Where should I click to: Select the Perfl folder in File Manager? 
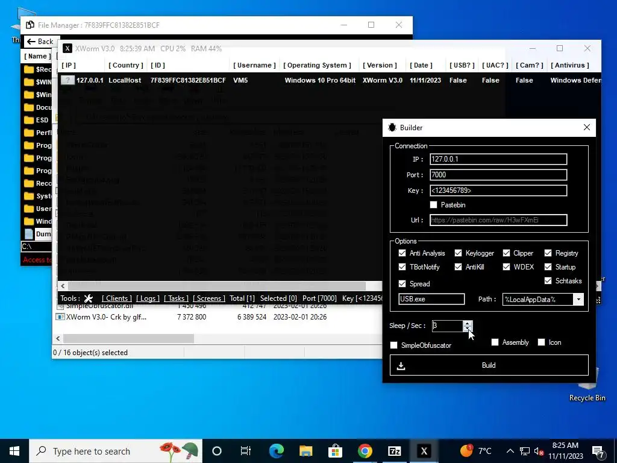pyautogui.click(x=38, y=133)
